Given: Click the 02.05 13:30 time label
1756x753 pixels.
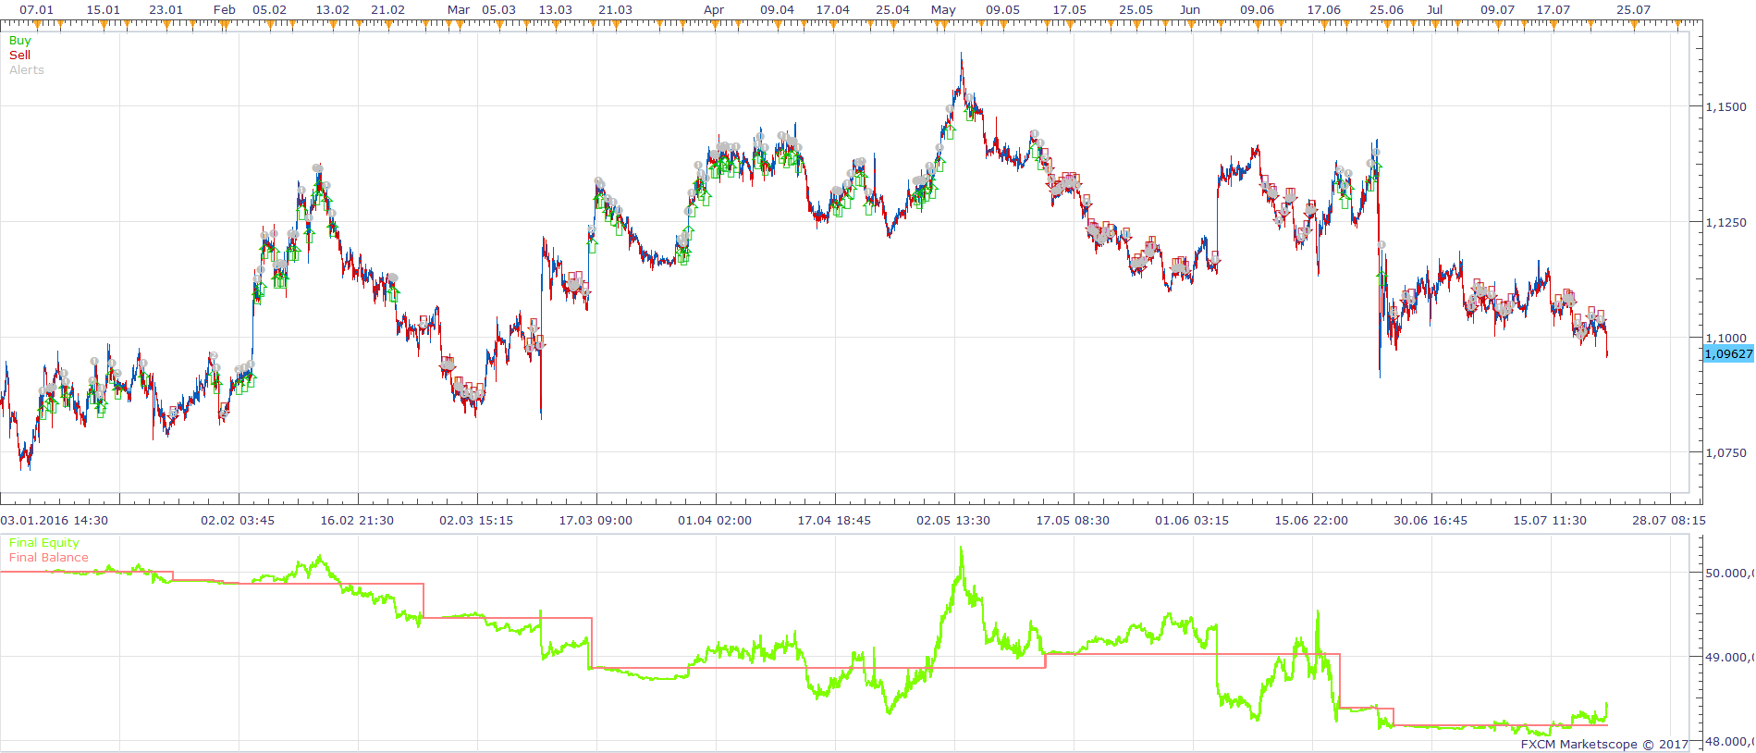Looking at the screenshot, I should (x=953, y=521).
